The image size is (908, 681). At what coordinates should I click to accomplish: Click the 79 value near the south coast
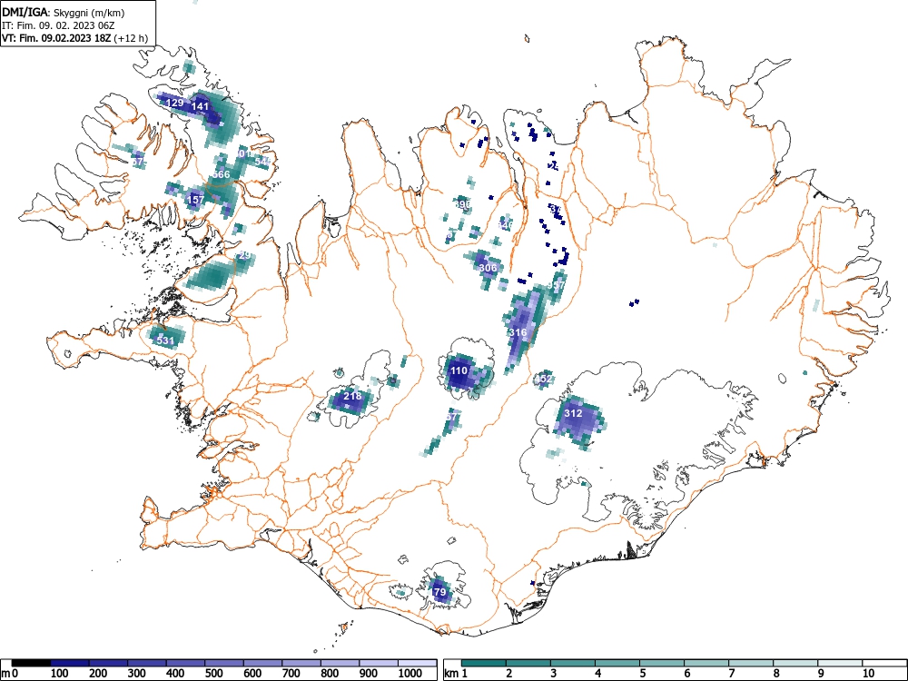(x=440, y=592)
